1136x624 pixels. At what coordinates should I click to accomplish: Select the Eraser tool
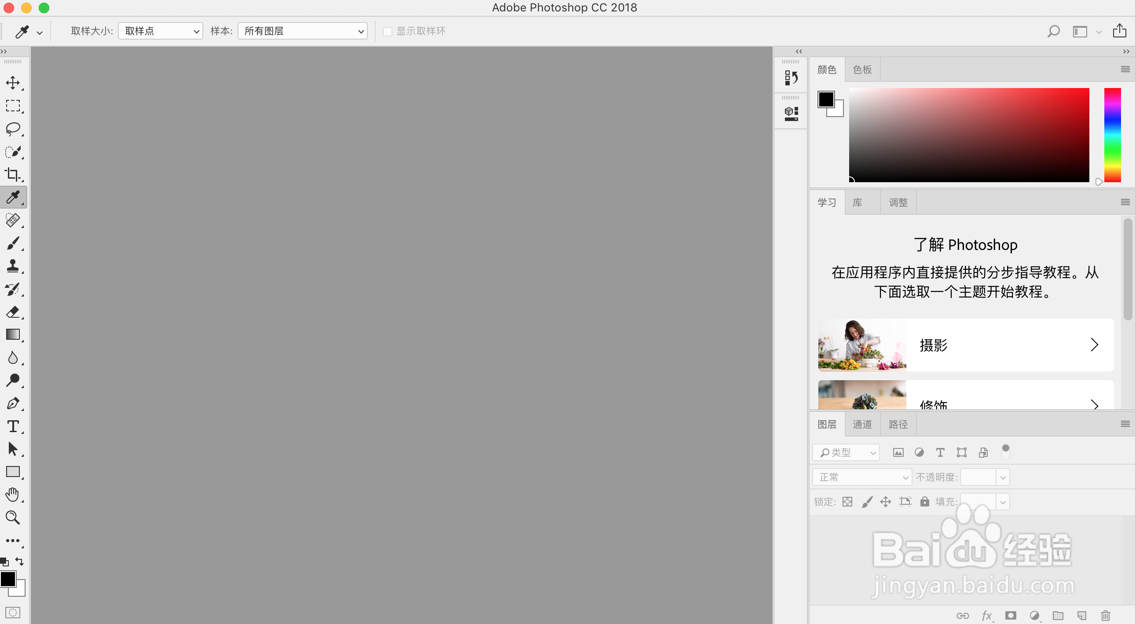click(13, 312)
